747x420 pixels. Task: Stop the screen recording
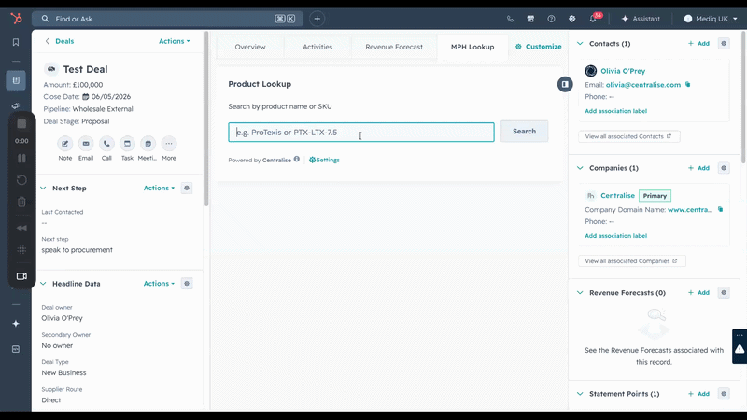[21, 124]
